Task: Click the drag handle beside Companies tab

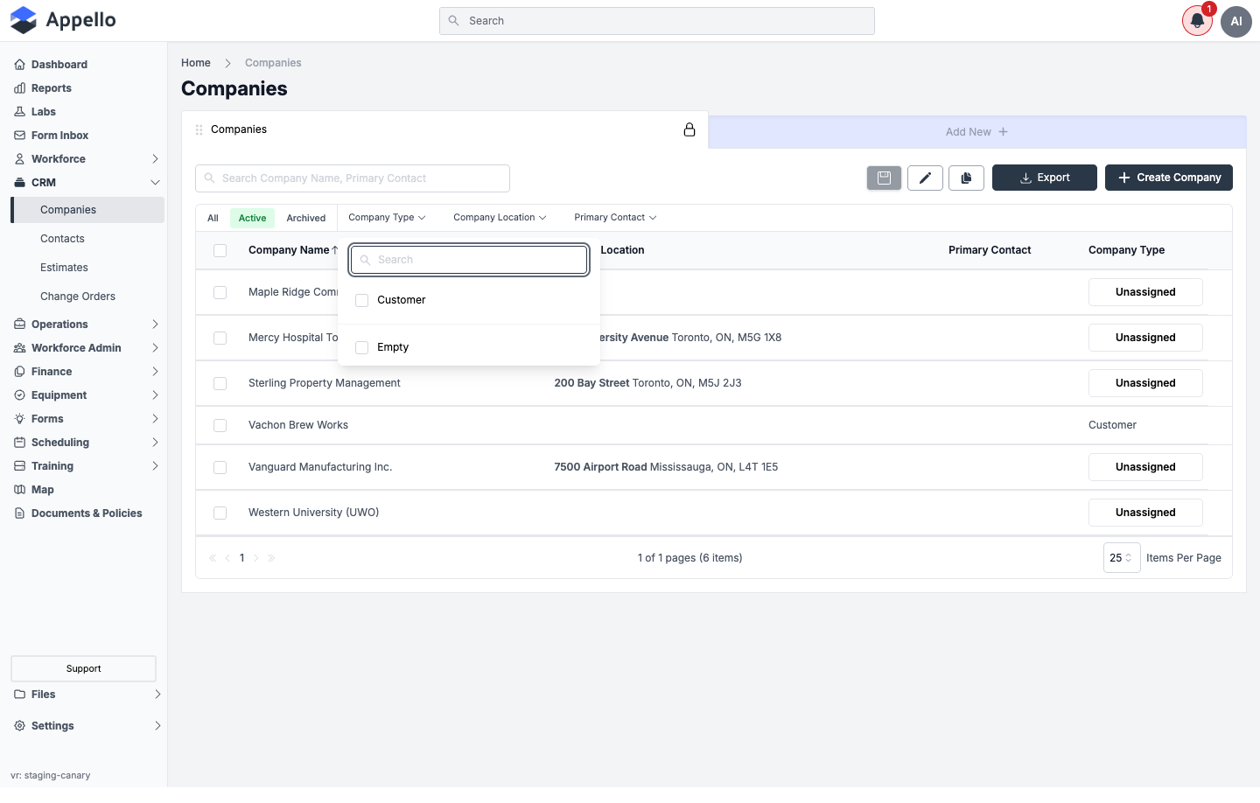Action: [199, 129]
